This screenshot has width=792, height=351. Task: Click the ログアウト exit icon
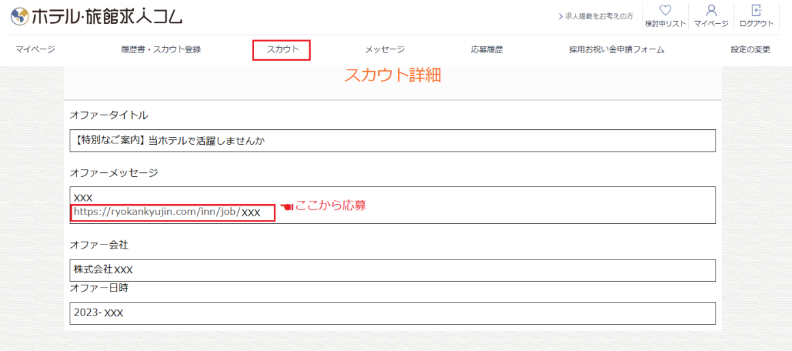click(756, 11)
